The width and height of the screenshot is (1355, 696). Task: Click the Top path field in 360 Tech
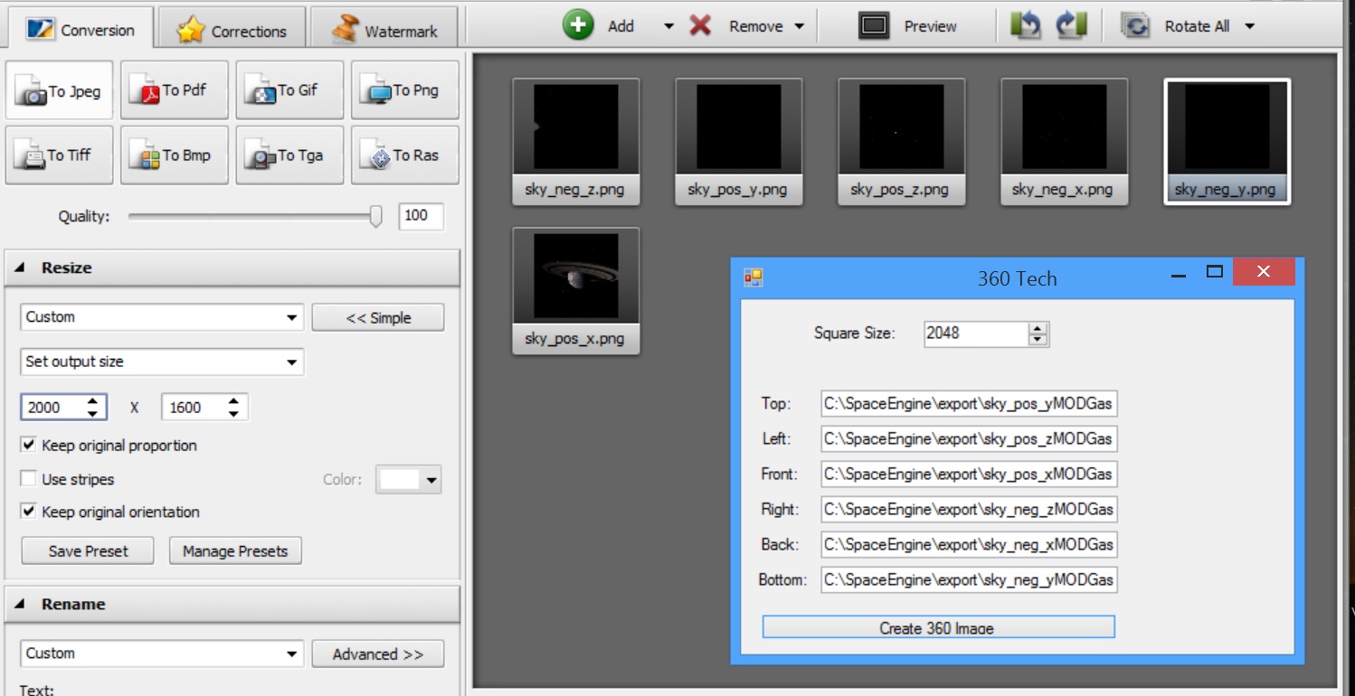point(969,404)
